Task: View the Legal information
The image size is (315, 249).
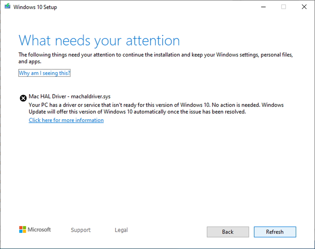Action: 121,230
